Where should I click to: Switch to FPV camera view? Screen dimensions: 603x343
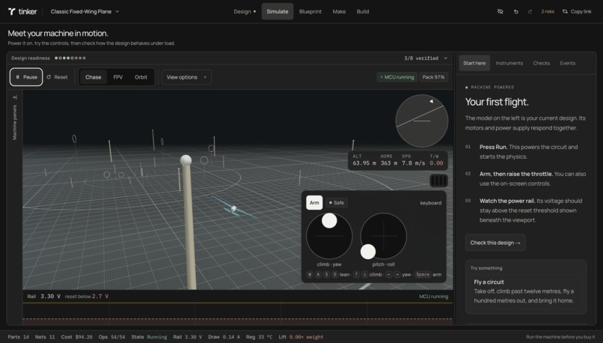pos(118,77)
